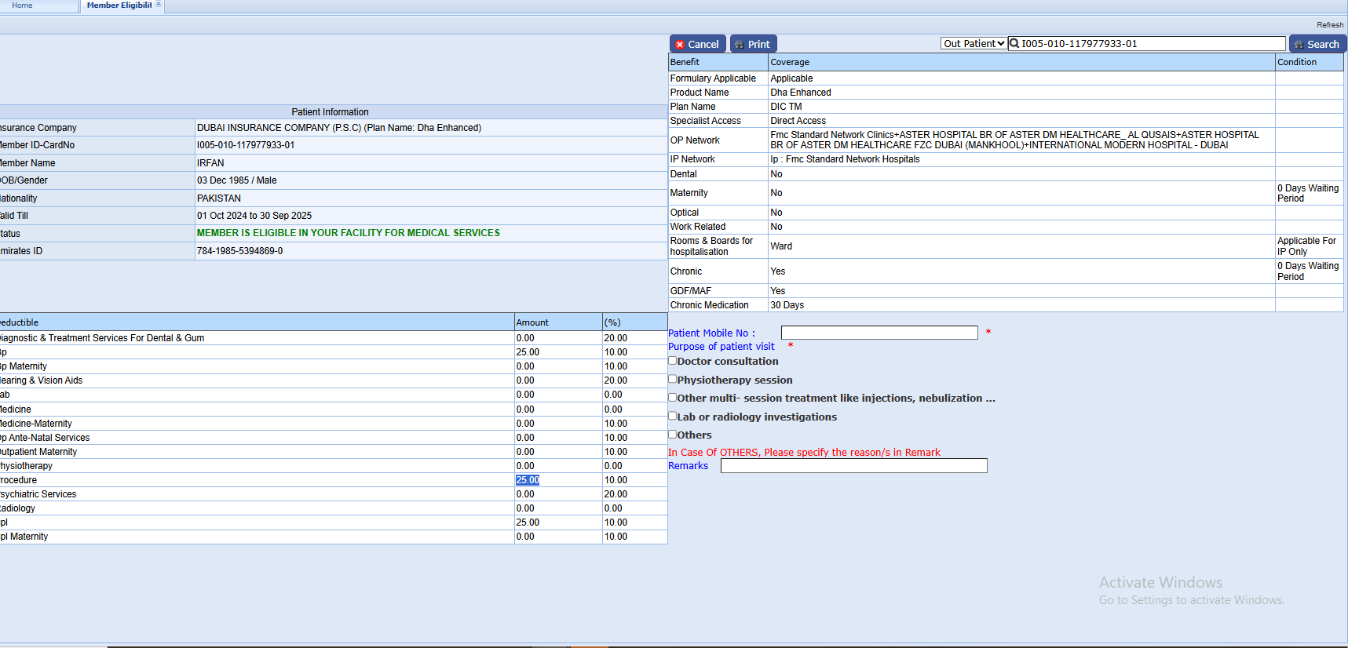Click the magnifier icon in search box
1348x648 pixels.
(x=1014, y=44)
